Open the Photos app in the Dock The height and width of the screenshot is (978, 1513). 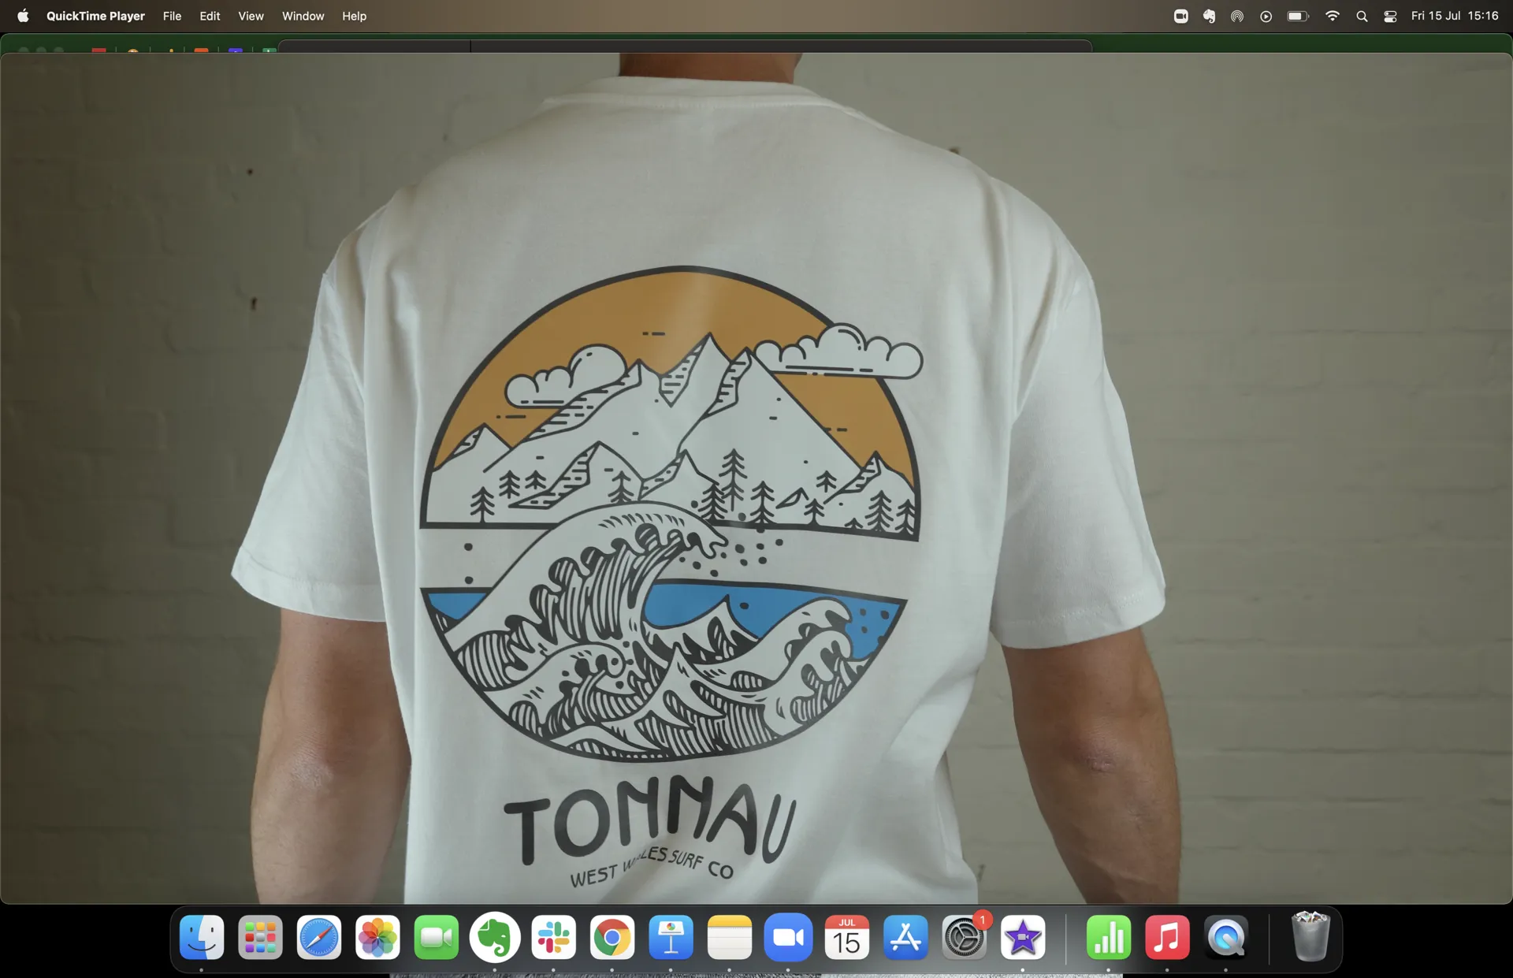coord(377,937)
